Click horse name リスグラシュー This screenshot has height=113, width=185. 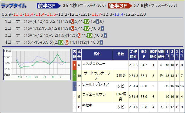(x=94, y=64)
